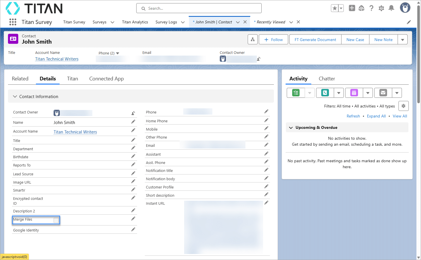This screenshot has width=421, height=260.
Task: Tick the Merge Files checkbox
Action: [x=56, y=220]
